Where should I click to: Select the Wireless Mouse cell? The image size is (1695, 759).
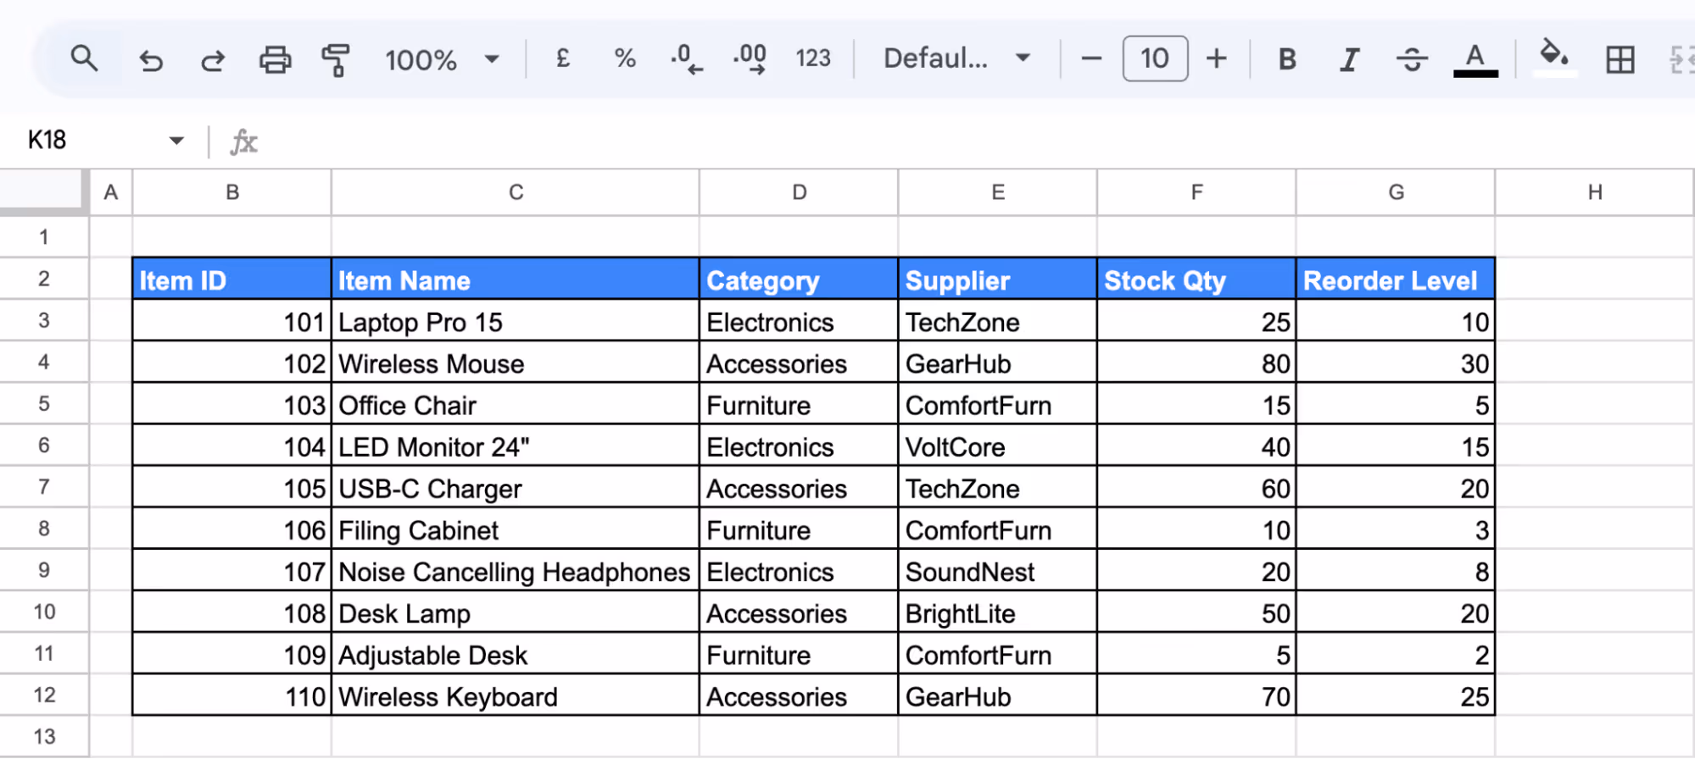tap(516, 363)
